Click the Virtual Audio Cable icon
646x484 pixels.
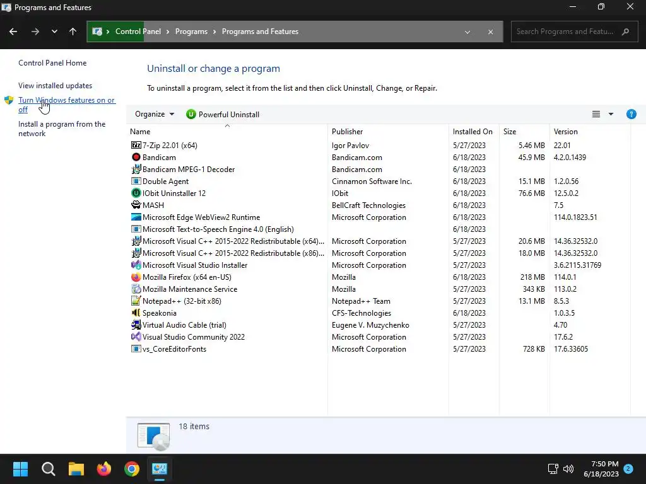click(x=136, y=325)
